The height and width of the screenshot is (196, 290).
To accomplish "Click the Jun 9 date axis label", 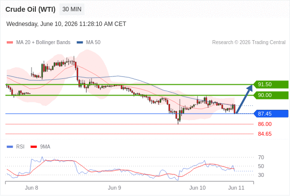I will 115,188.
